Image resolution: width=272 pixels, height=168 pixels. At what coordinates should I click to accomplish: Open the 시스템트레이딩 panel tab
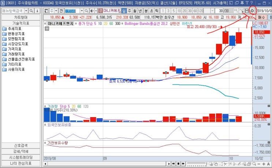pos(21,157)
